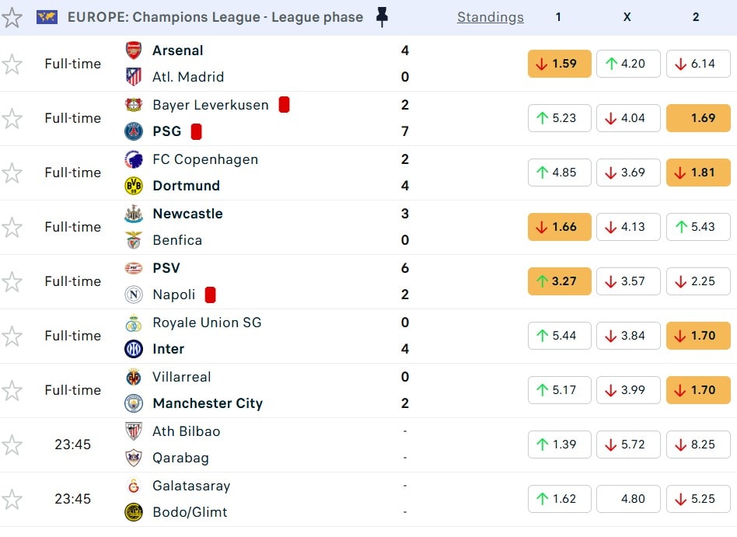Image resolution: width=737 pixels, height=537 pixels.
Task: Open the Standings link
Action: click(490, 17)
